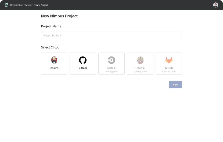The width and height of the screenshot is (223, 142).
Task: Select the Jenkins label text
Action: coord(54,68)
